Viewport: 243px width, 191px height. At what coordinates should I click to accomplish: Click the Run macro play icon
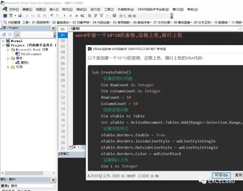point(65,16)
